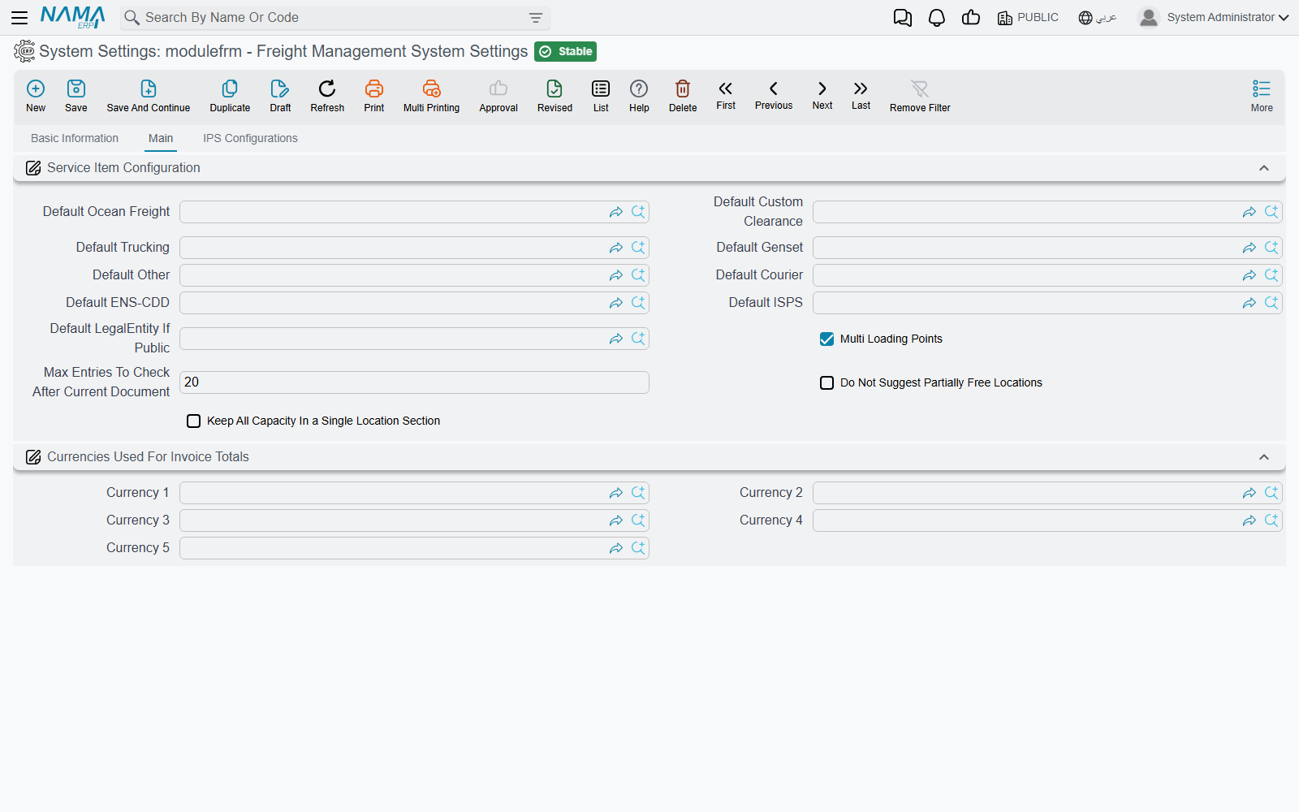The image size is (1299, 812).
Task: Save the system settings
Action: pos(76,96)
